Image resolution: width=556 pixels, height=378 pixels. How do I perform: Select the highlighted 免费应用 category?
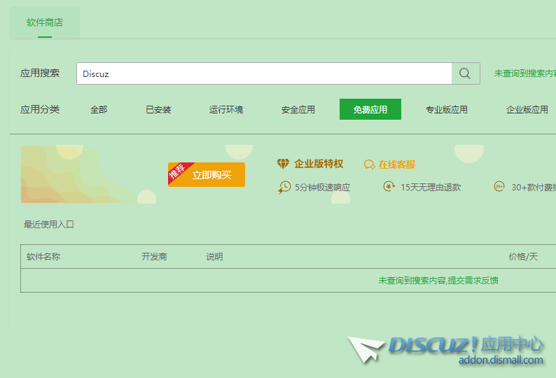tap(370, 110)
